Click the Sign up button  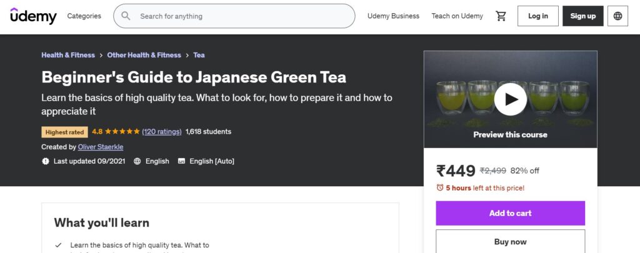coord(583,16)
